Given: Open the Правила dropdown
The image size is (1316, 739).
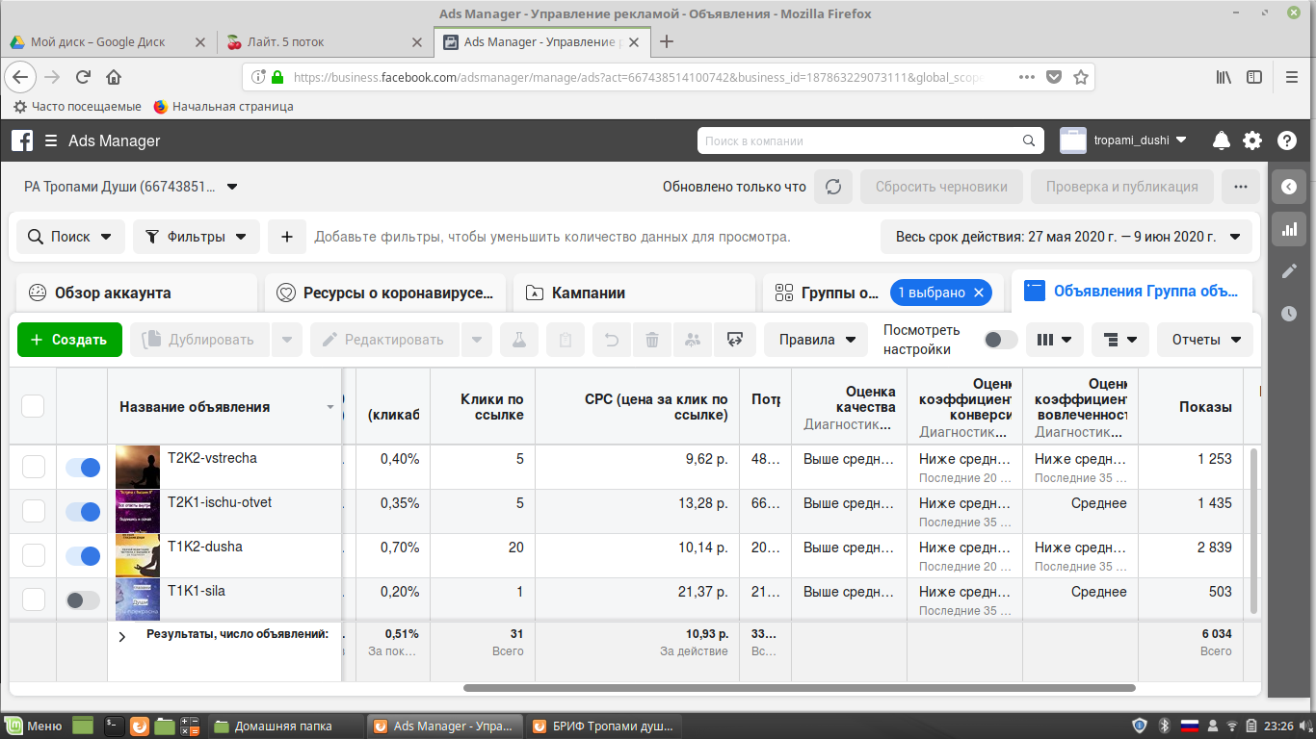Looking at the screenshot, I should pyautogui.click(x=816, y=340).
